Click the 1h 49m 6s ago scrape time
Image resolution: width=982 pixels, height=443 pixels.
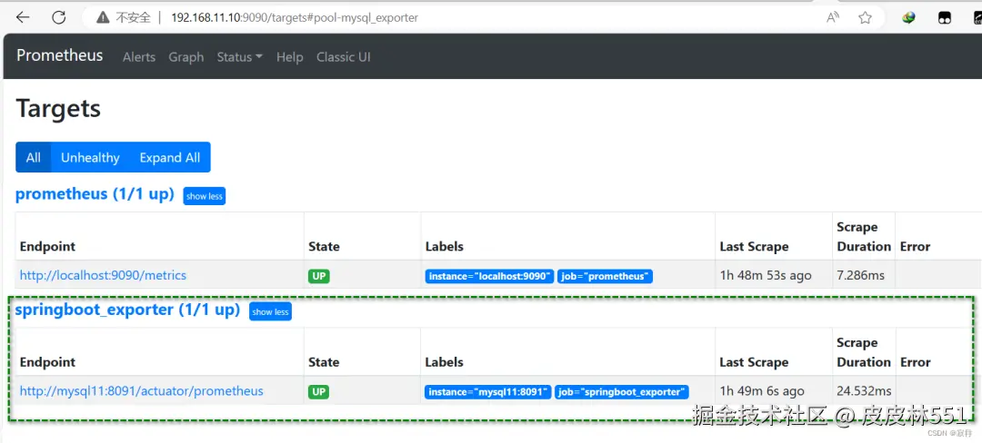[x=762, y=391]
